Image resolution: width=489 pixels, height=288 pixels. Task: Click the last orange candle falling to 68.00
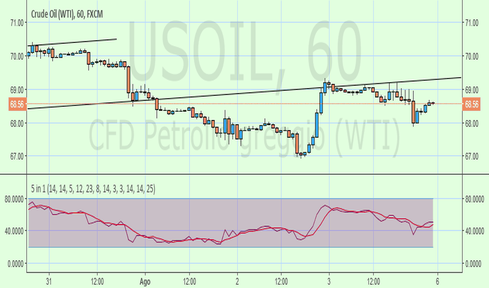413,112
